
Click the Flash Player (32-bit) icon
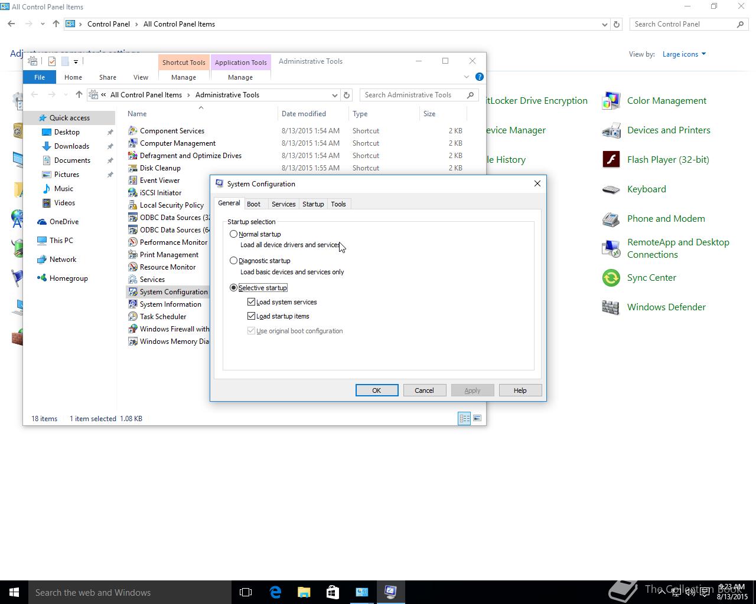[611, 160]
